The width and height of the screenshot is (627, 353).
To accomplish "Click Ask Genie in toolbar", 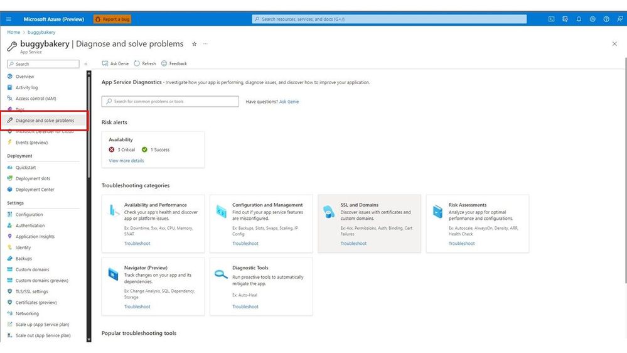I will (x=115, y=63).
